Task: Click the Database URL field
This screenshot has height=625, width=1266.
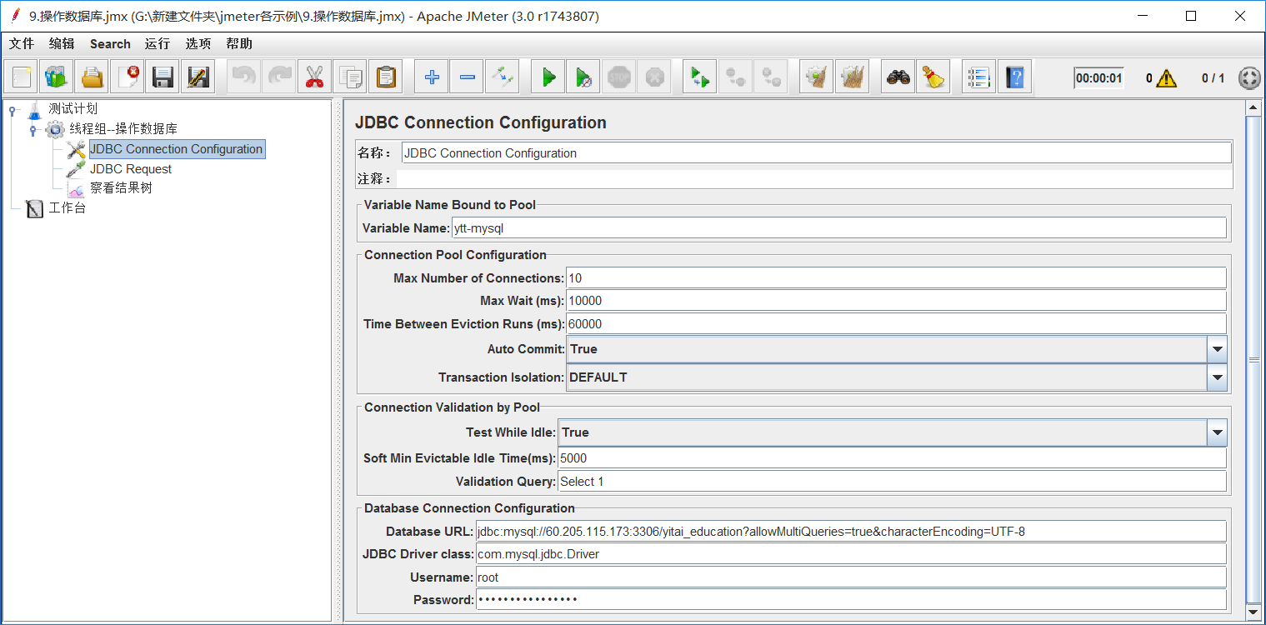Action: (851, 531)
